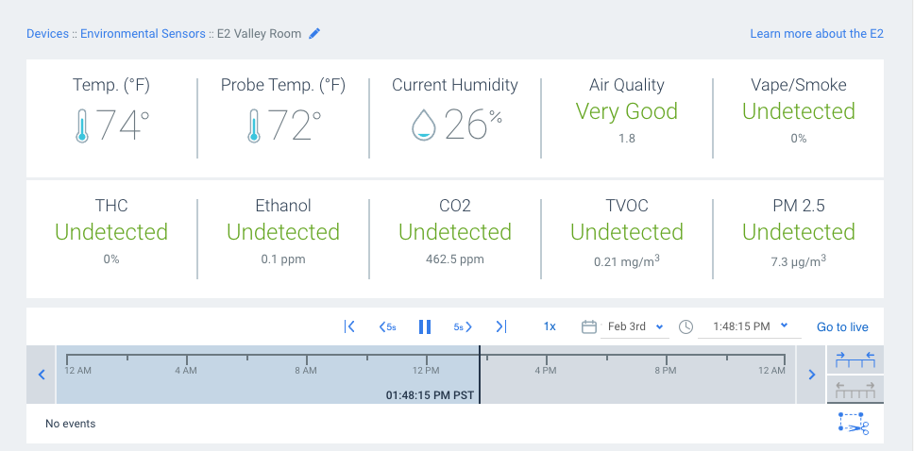Skip forward 5 seconds in the timeline
This screenshot has width=914, height=451.
pyautogui.click(x=463, y=326)
